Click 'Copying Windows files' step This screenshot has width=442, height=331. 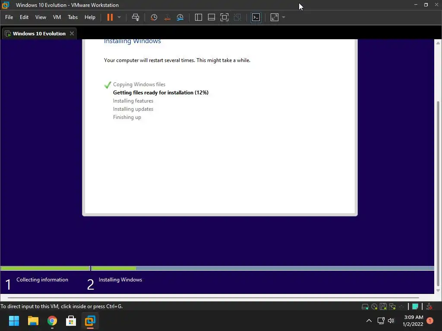coord(139,84)
